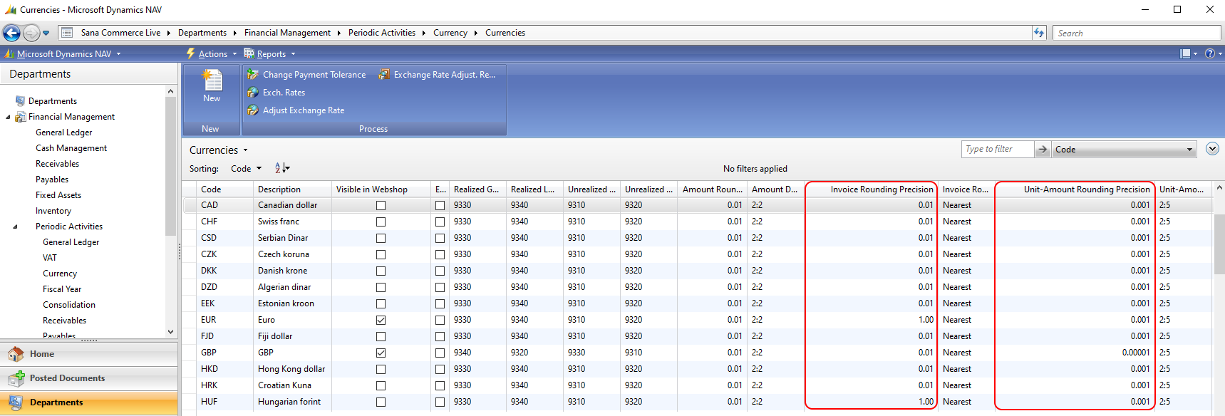Select Payables under Financial Management
Image resolution: width=1225 pixels, height=416 pixels.
coord(52,180)
